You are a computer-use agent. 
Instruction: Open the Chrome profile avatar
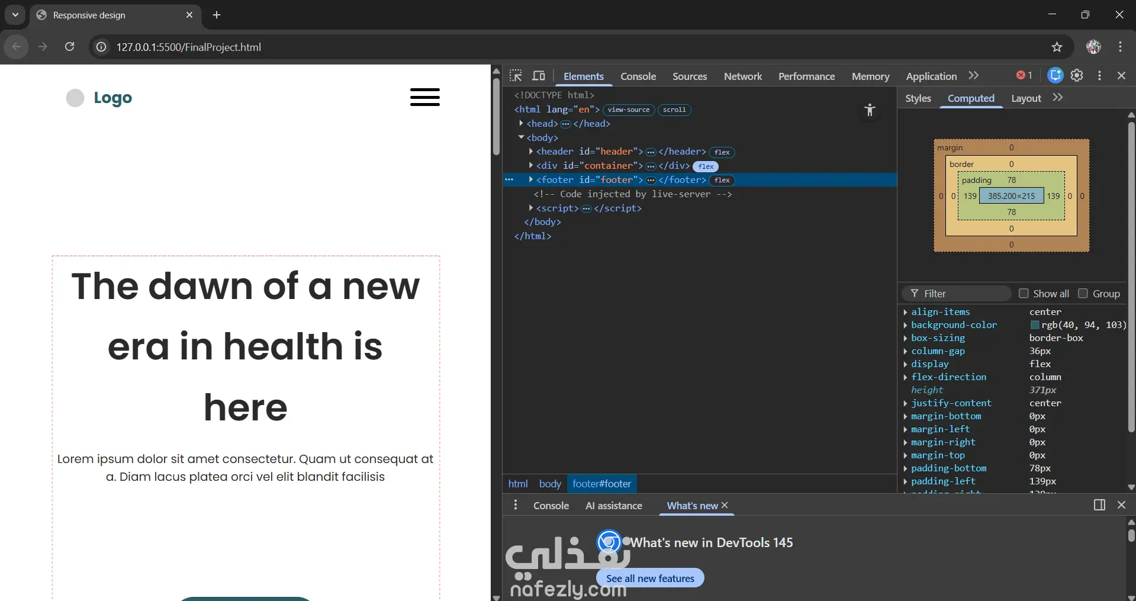pyautogui.click(x=1093, y=47)
